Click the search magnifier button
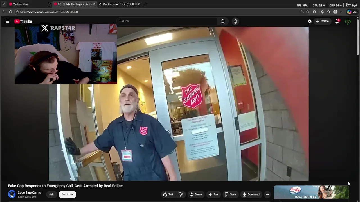360x202 pixels. (x=222, y=21)
